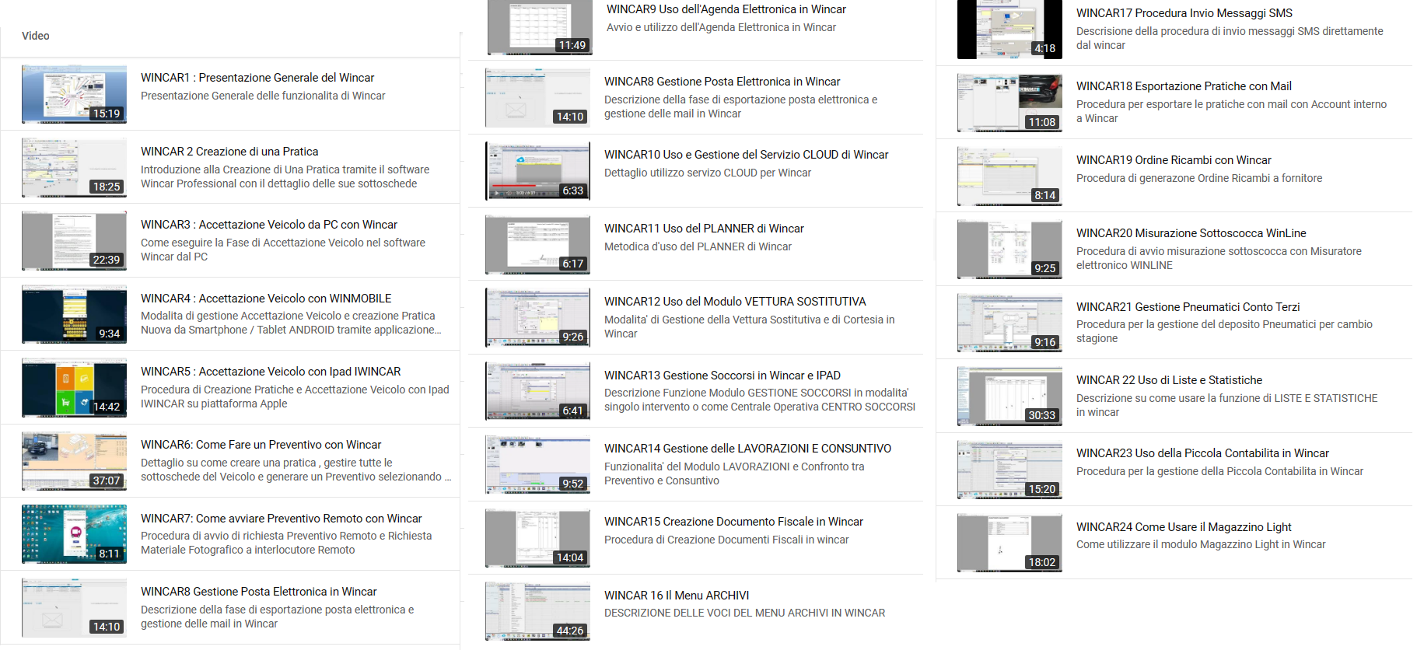The width and height of the screenshot is (1424, 650).
Task: Open thumbnail of WINCAR 2 Creazione di una Pratica
Action: pos(74,167)
